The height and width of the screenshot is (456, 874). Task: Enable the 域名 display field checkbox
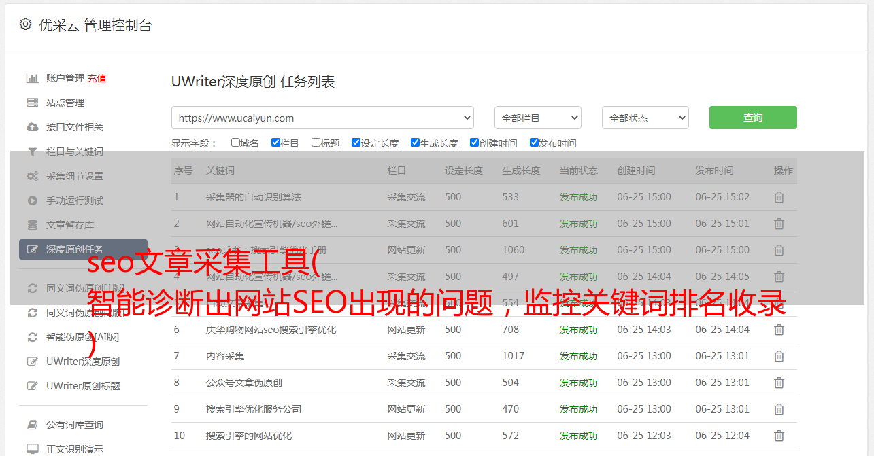235,143
